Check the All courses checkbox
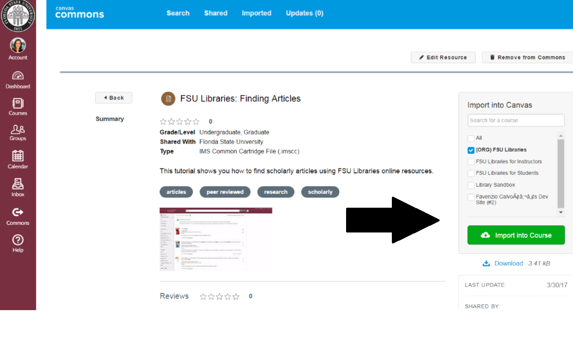 [x=471, y=138]
